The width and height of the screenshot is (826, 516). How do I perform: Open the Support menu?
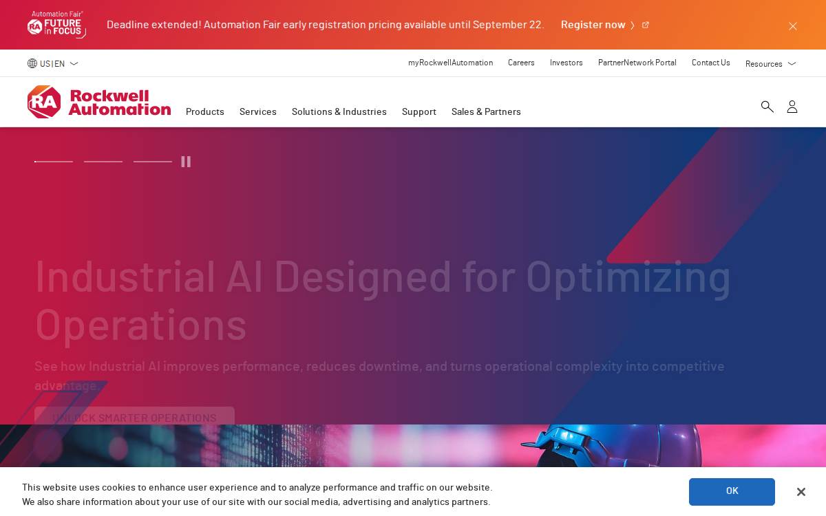coord(419,111)
